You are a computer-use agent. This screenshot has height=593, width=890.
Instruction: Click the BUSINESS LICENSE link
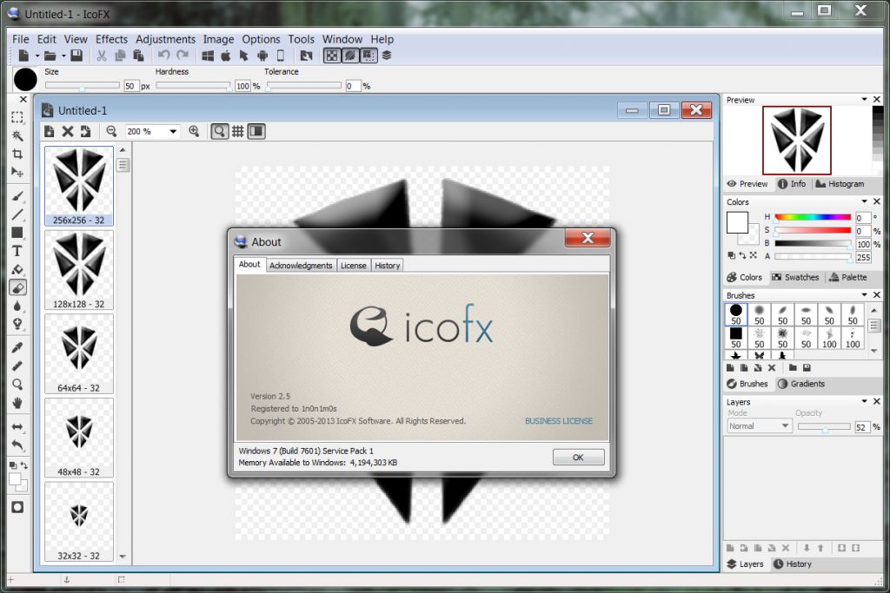tap(559, 421)
